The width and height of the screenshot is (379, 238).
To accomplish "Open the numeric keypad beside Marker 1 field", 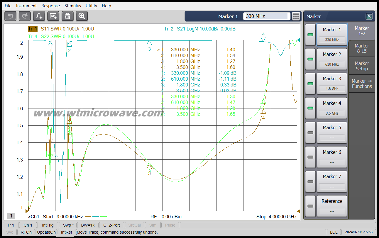I will [x=296, y=16].
